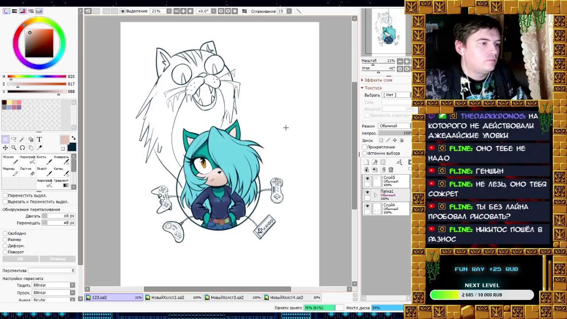Screen dimensions: 567x319
Task: Select the Eyedropper color picker tool
Action: point(39,148)
